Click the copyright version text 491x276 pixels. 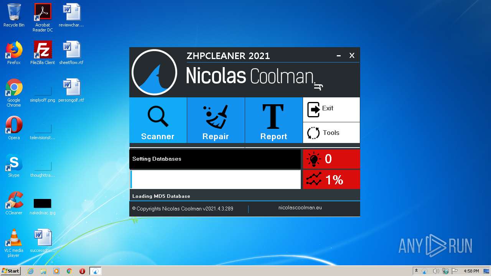coord(183,209)
